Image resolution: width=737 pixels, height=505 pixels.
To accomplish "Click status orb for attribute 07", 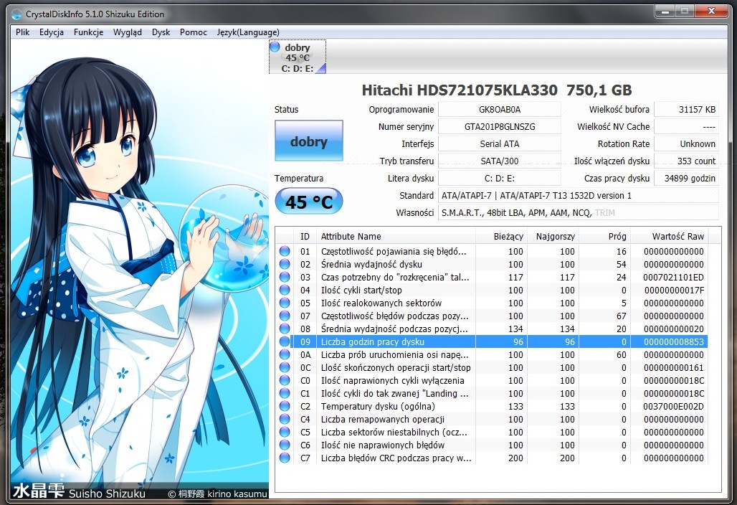I will click(285, 316).
